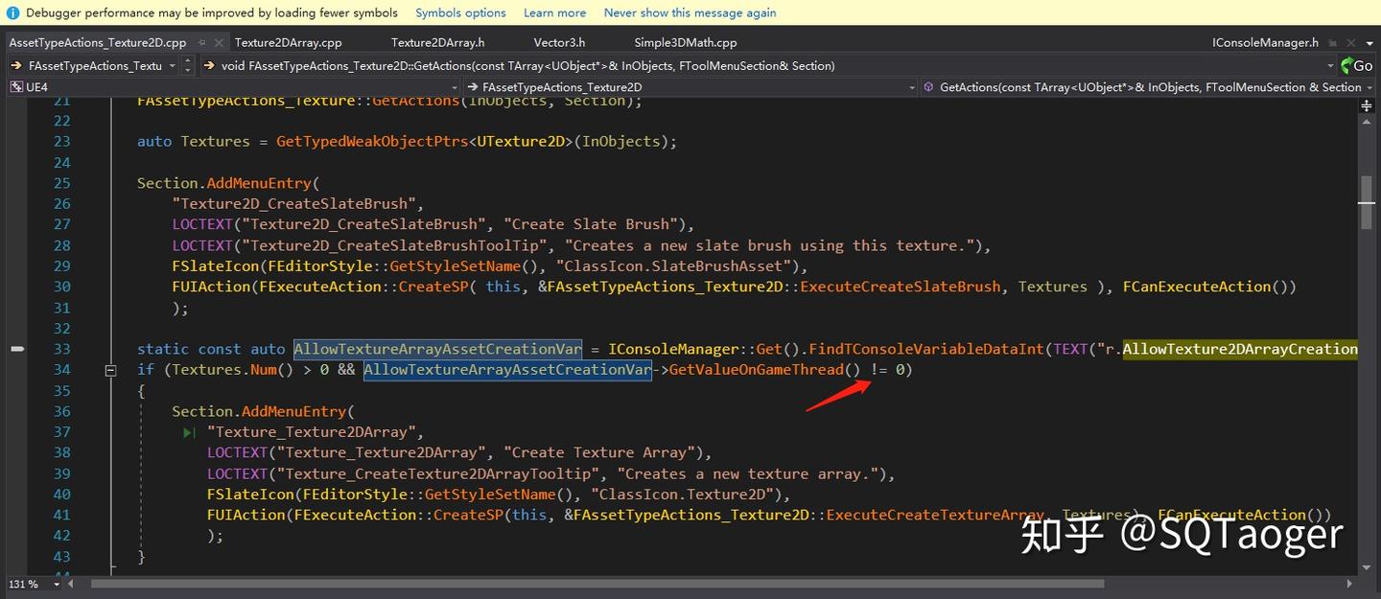Click the UE4 project icon in navigation bar
Viewport: 1381px width, 599px height.
point(14,86)
